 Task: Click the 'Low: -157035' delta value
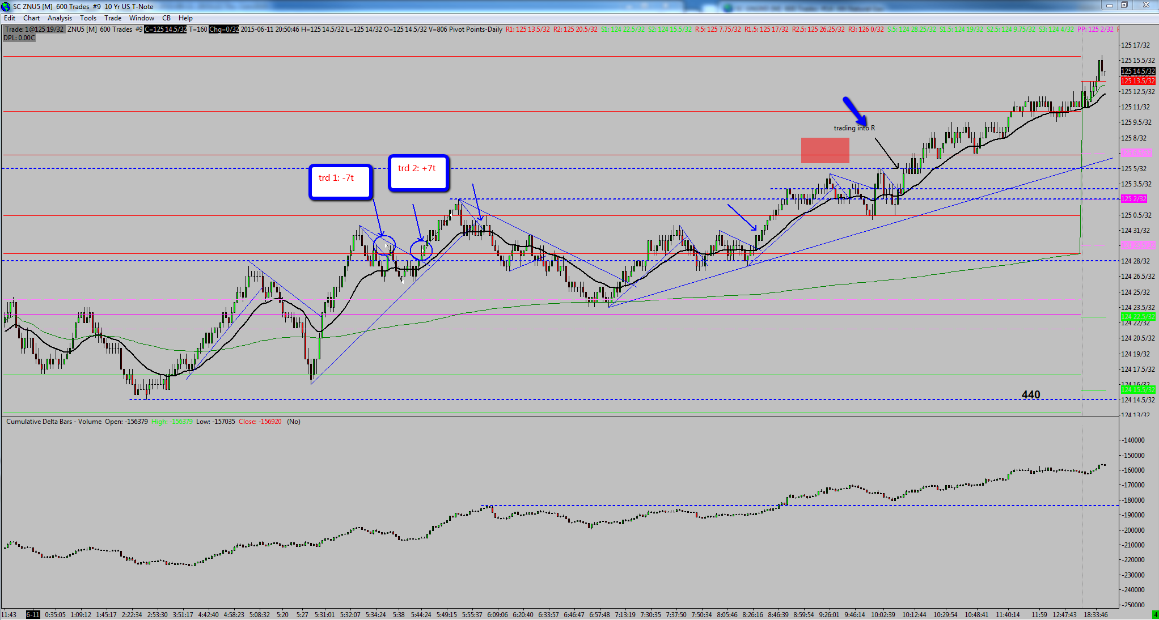click(x=215, y=422)
